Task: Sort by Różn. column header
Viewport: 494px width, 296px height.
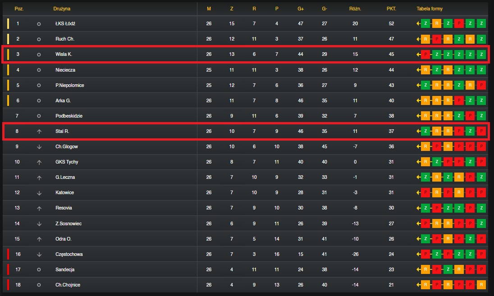Action: [355, 9]
